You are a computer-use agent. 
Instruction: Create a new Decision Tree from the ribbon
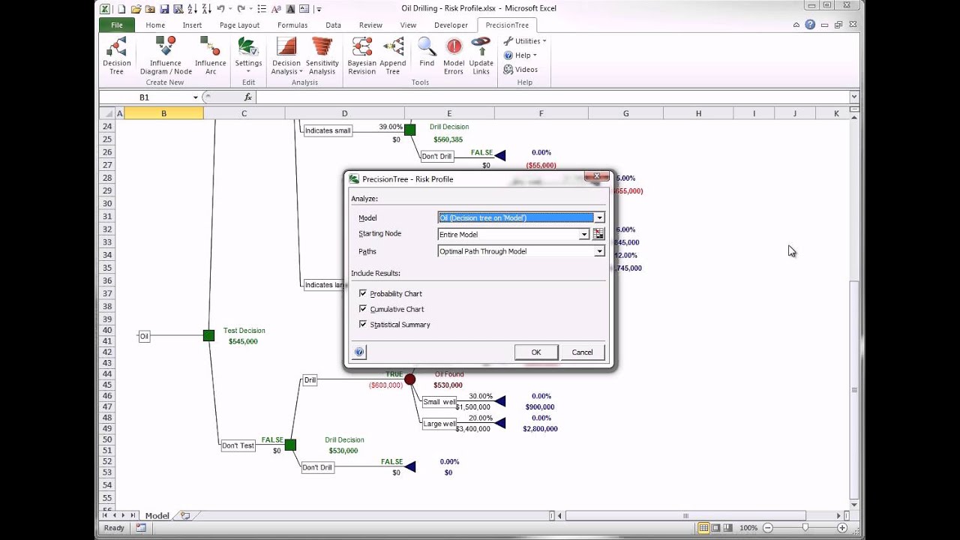click(x=116, y=55)
